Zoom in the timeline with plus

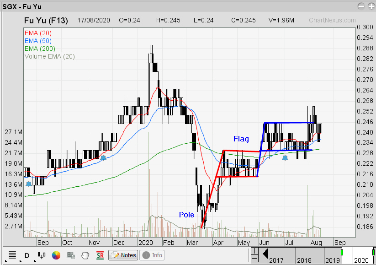click(254, 251)
